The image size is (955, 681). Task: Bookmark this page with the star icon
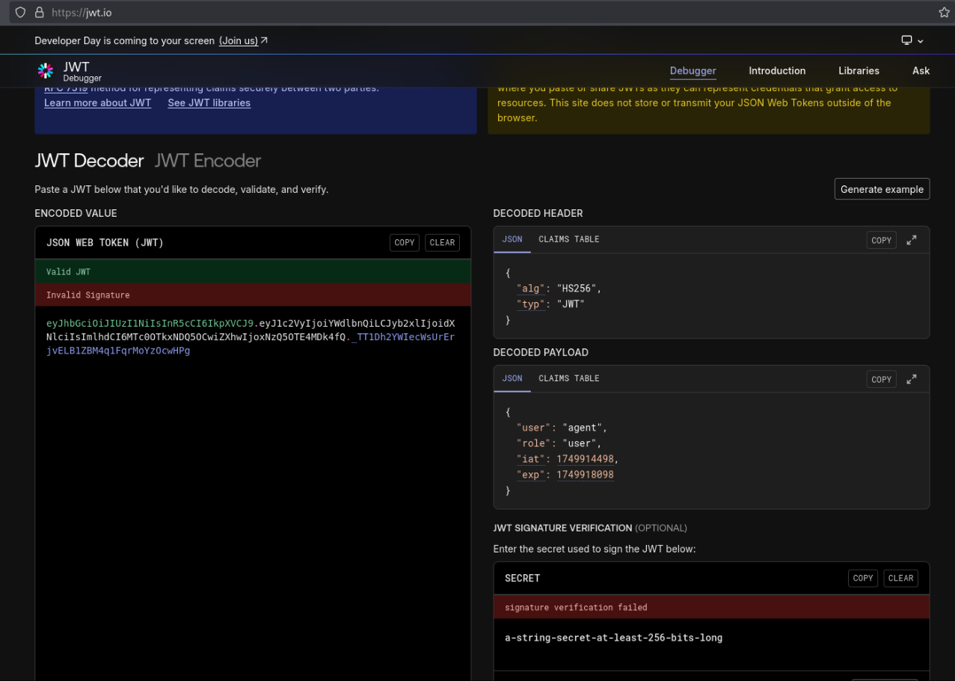[944, 12]
